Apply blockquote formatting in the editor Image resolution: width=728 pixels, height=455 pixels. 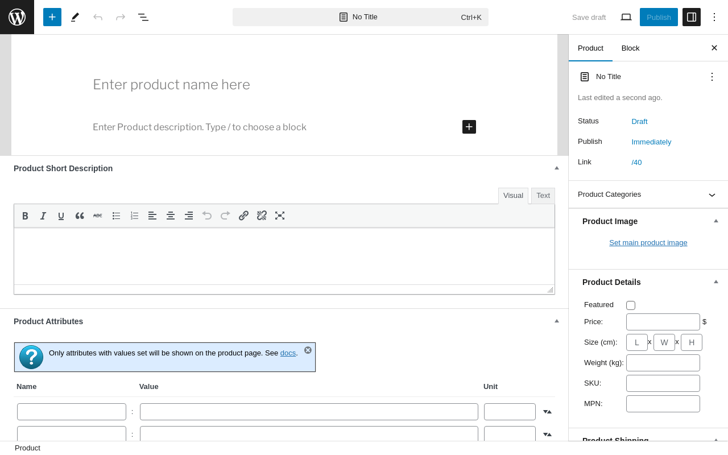pyautogui.click(x=80, y=216)
